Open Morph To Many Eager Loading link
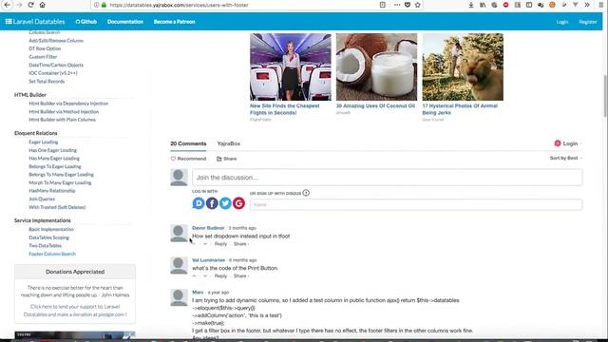 pos(60,182)
